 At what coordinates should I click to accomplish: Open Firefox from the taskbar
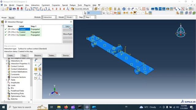click(66, 107)
